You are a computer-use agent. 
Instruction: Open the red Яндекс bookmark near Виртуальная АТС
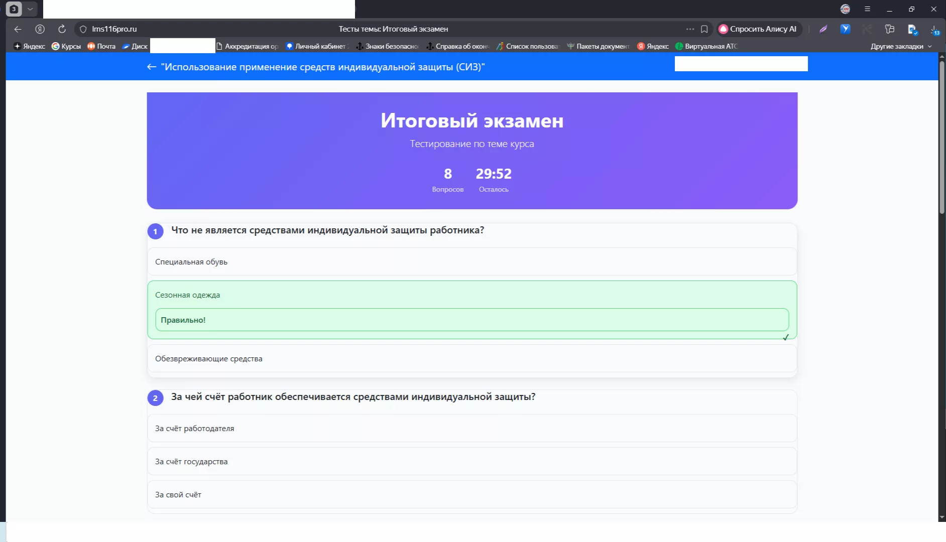pos(653,46)
